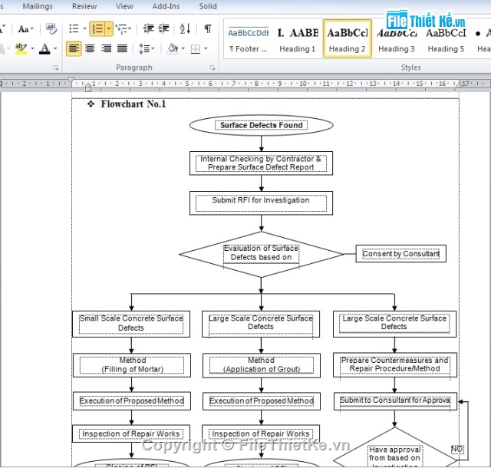Open the Shading color dropdown arrow

point(183,48)
